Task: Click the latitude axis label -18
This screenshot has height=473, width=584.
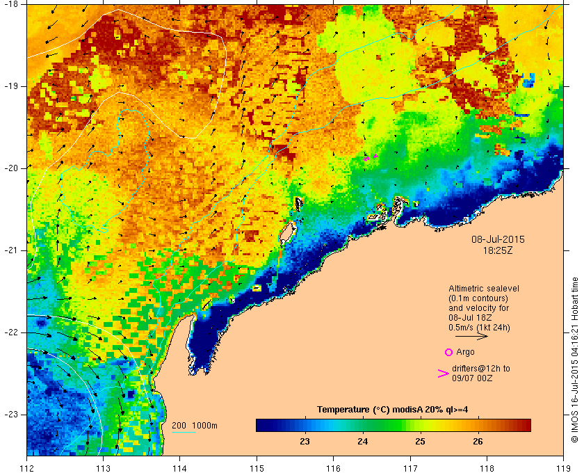Action: click(x=10, y=3)
